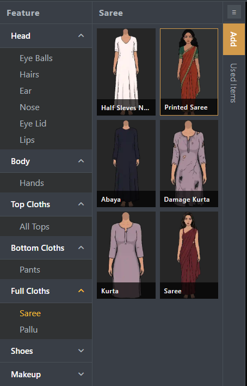The width and height of the screenshot is (247, 386).
Task: Collapse the Head section chevron
Action: [81, 35]
